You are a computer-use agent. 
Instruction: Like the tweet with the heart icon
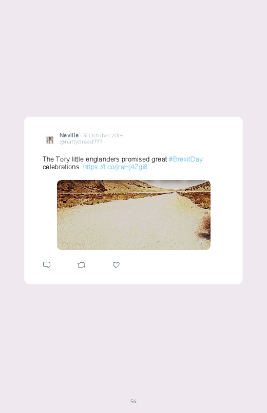click(116, 265)
